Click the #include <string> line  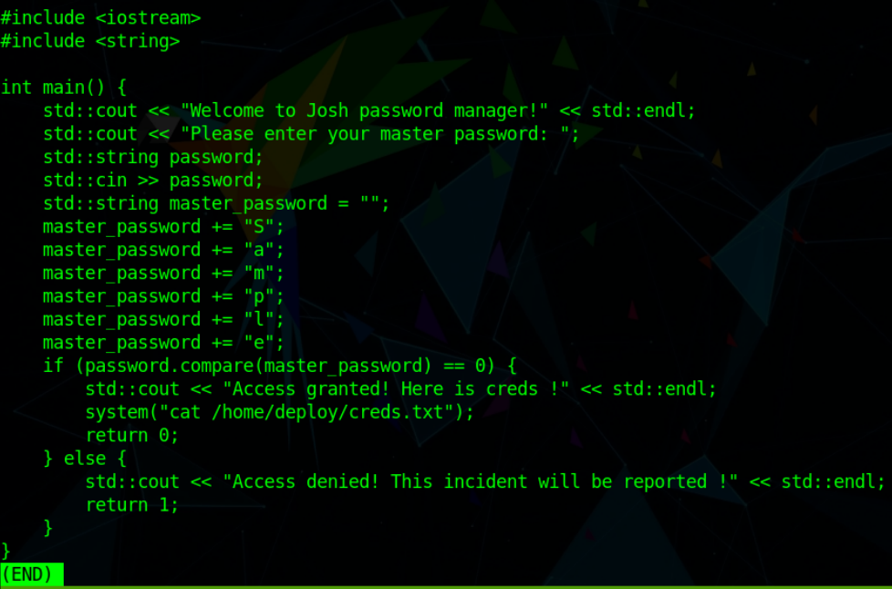89,41
